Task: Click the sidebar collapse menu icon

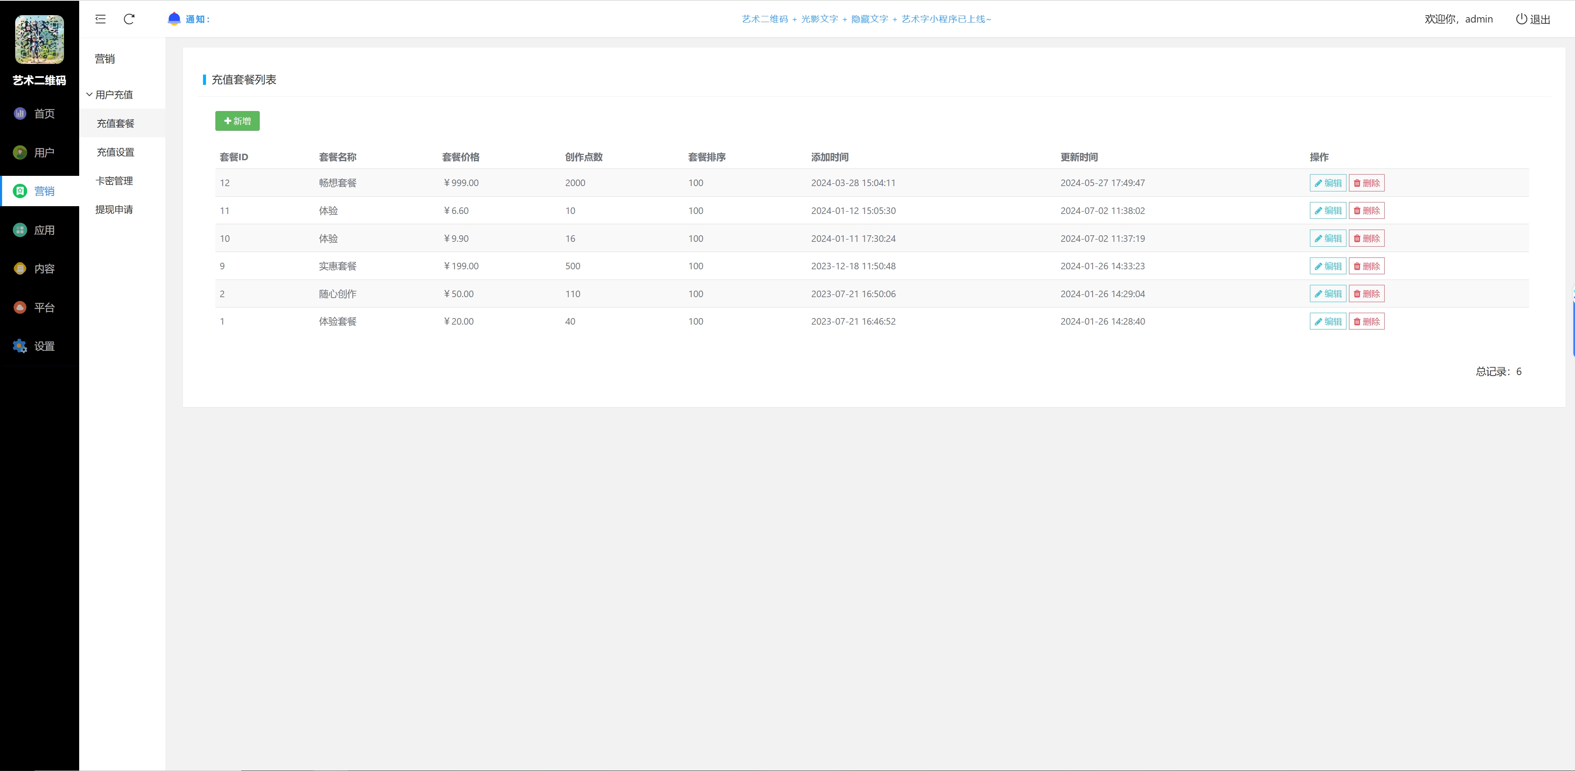Action: click(x=100, y=19)
